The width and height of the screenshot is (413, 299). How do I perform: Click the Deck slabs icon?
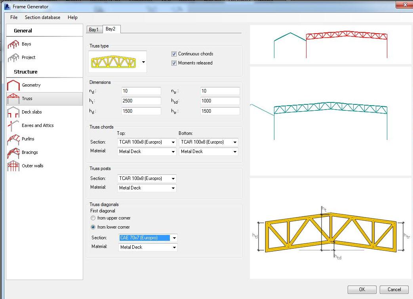point(13,112)
